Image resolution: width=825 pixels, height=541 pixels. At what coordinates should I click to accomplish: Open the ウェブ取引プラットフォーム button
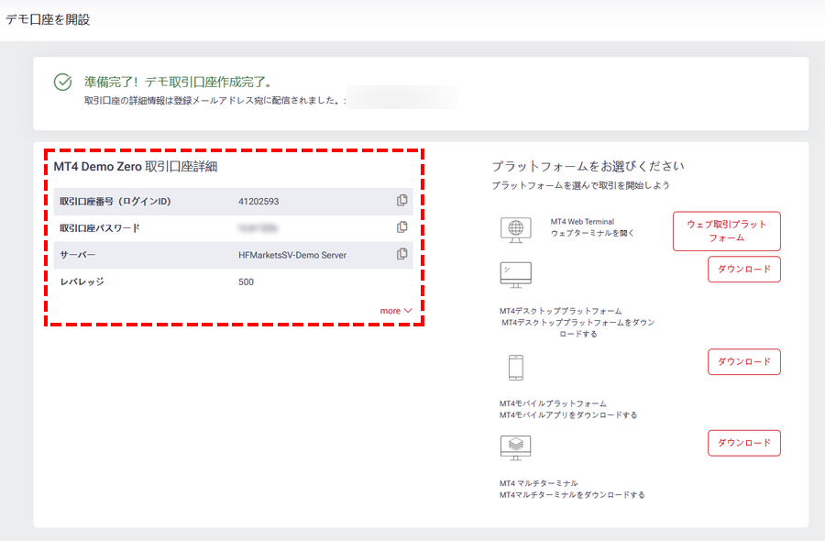(x=727, y=231)
